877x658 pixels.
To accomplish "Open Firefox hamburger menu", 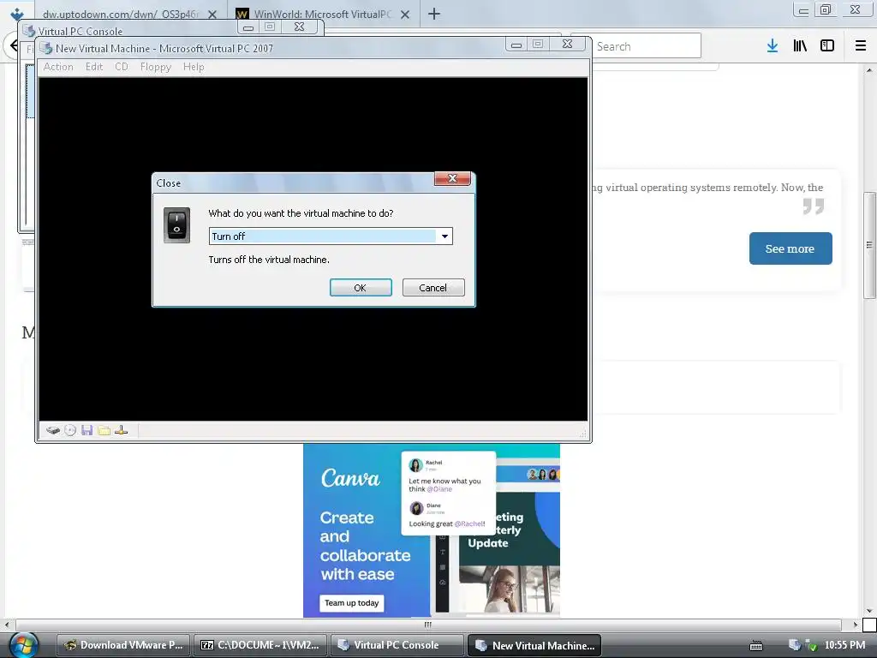I will 861,46.
